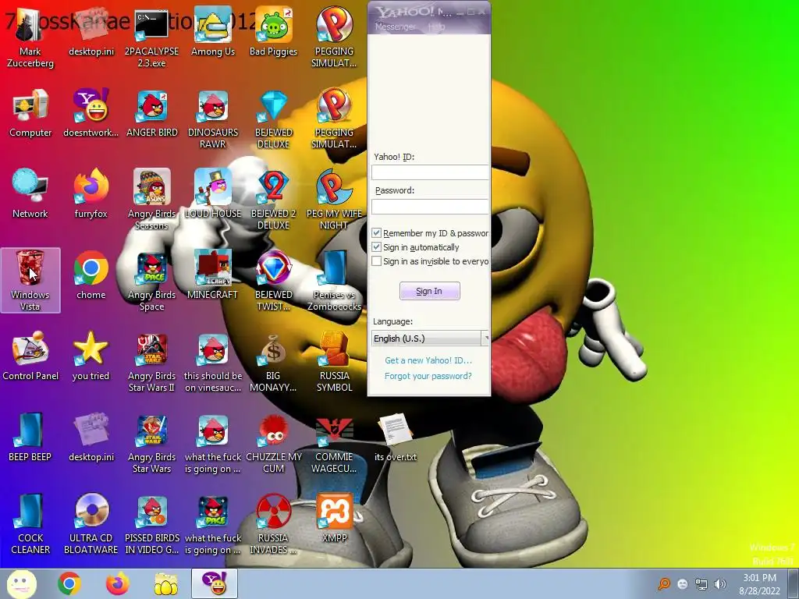Select the Computer desktop icon
The image size is (799, 599).
30,113
